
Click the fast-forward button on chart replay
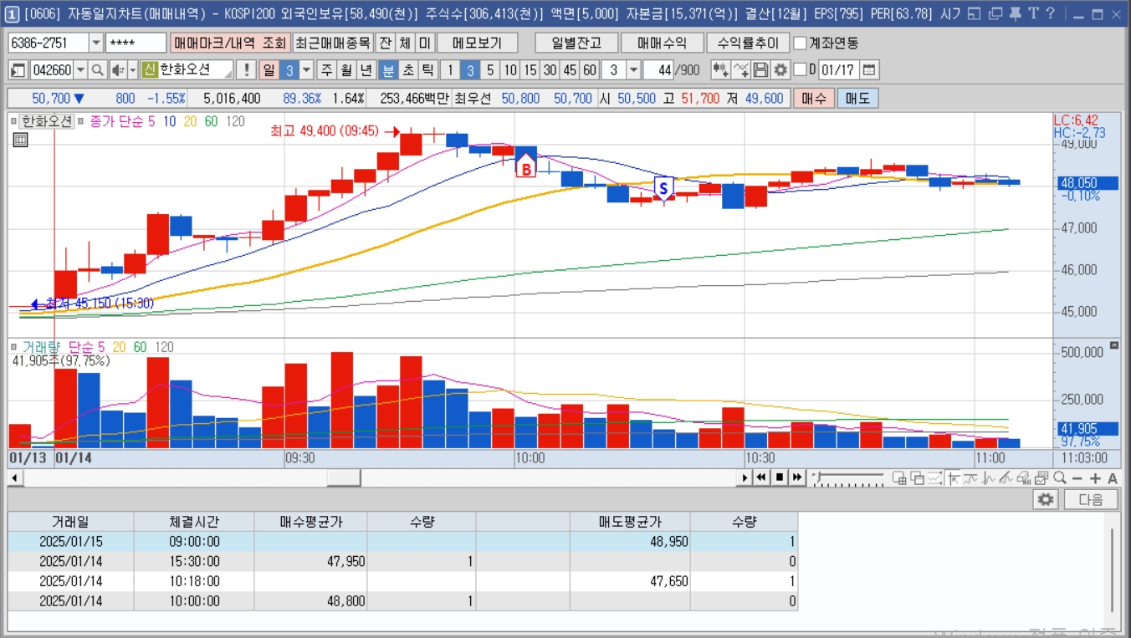coord(797,477)
